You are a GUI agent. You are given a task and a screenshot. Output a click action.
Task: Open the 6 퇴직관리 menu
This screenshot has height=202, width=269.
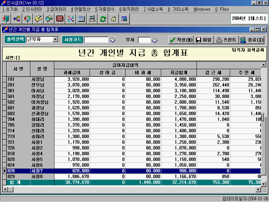click(x=129, y=9)
